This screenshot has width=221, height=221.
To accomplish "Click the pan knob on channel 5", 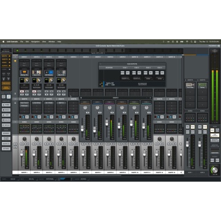I will 74,139.
